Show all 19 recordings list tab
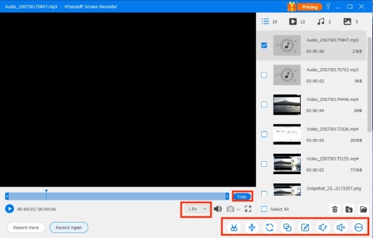The height and width of the screenshot is (238, 373). [269, 22]
